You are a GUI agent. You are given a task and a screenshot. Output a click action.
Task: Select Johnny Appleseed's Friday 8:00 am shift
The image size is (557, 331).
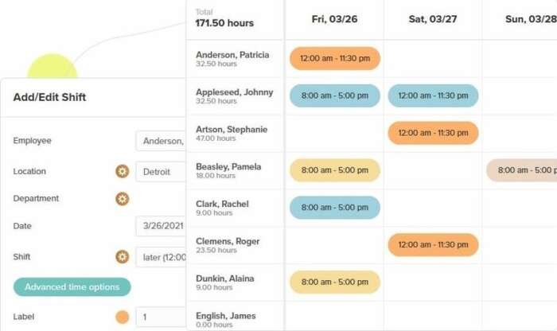tap(335, 95)
